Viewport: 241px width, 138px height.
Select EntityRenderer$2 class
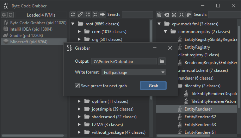(200, 117)
